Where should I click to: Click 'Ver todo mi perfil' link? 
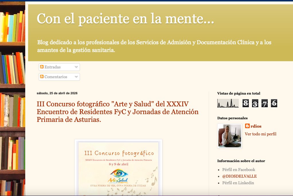coord(261,134)
